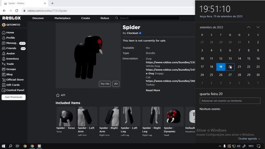This screenshot has width=265, height=149.
Task: Open the Profile page from sidebar
Action: 8,38
